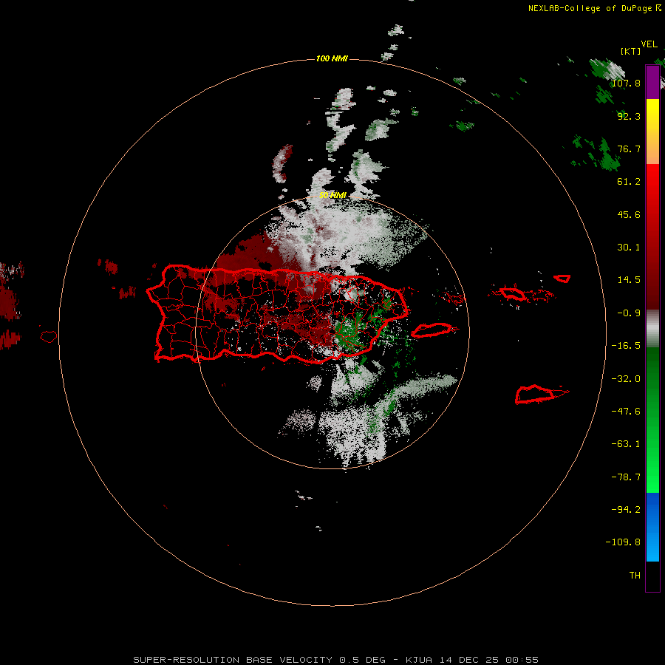665x665 pixels.
Task: Click the -109.8 legend value
Action: (623, 542)
